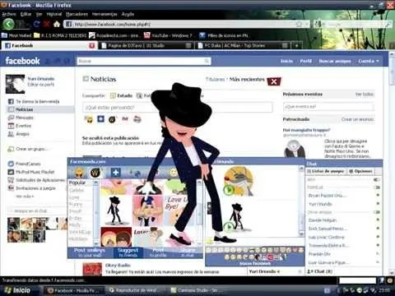Viewport: 395px width, 296px height.
Task: Click the Más recientes filter link
Action: pyautogui.click(x=247, y=79)
